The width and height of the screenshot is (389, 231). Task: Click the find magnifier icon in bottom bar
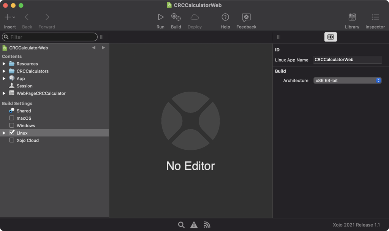click(181, 225)
